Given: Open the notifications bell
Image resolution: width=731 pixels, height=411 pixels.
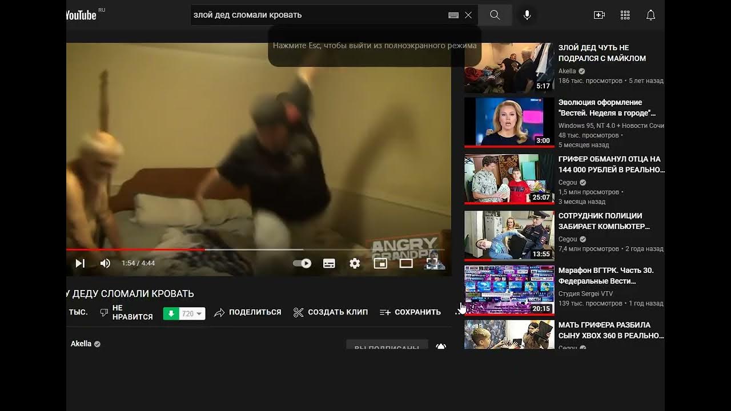Looking at the screenshot, I should [650, 15].
